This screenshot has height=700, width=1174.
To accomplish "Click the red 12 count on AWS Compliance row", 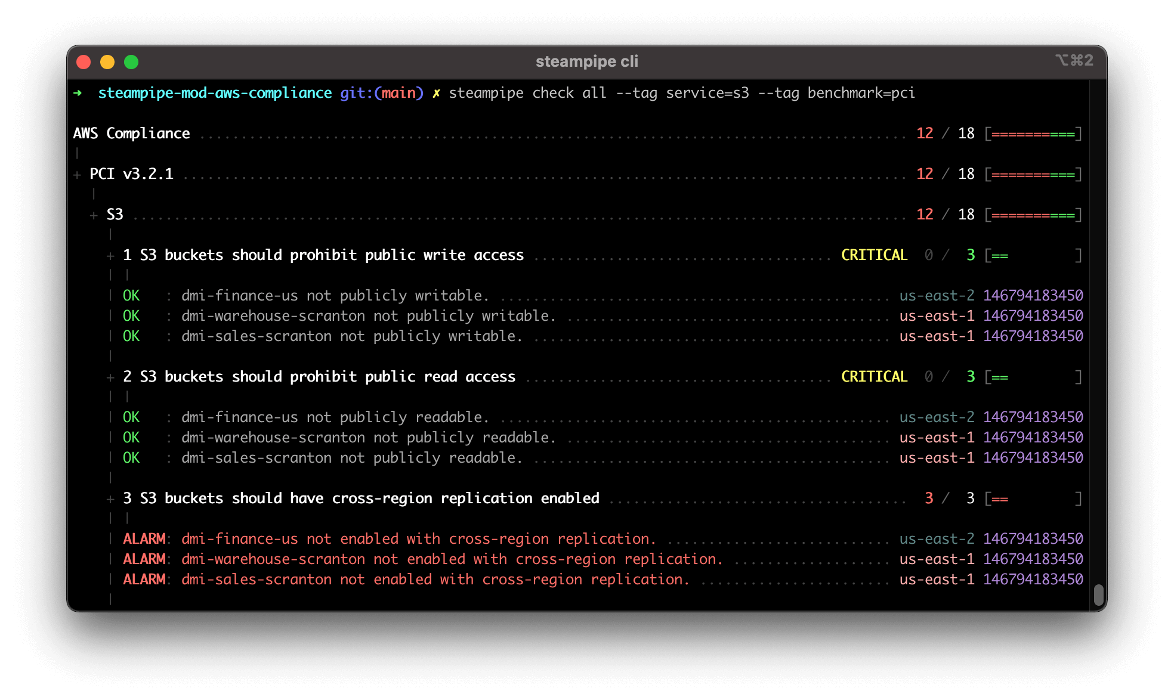I will pyautogui.click(x=925, y=134).
